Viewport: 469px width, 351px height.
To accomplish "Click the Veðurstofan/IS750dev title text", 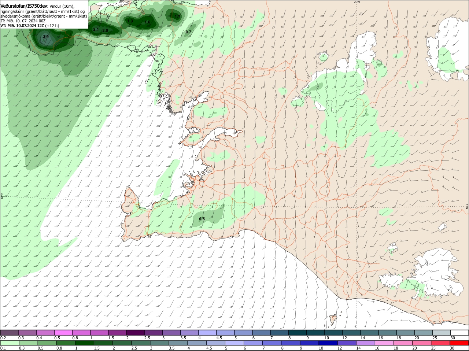I will (x=24, y=6).
